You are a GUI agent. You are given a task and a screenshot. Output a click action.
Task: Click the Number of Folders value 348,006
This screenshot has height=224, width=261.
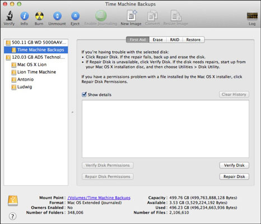point(76,213)
